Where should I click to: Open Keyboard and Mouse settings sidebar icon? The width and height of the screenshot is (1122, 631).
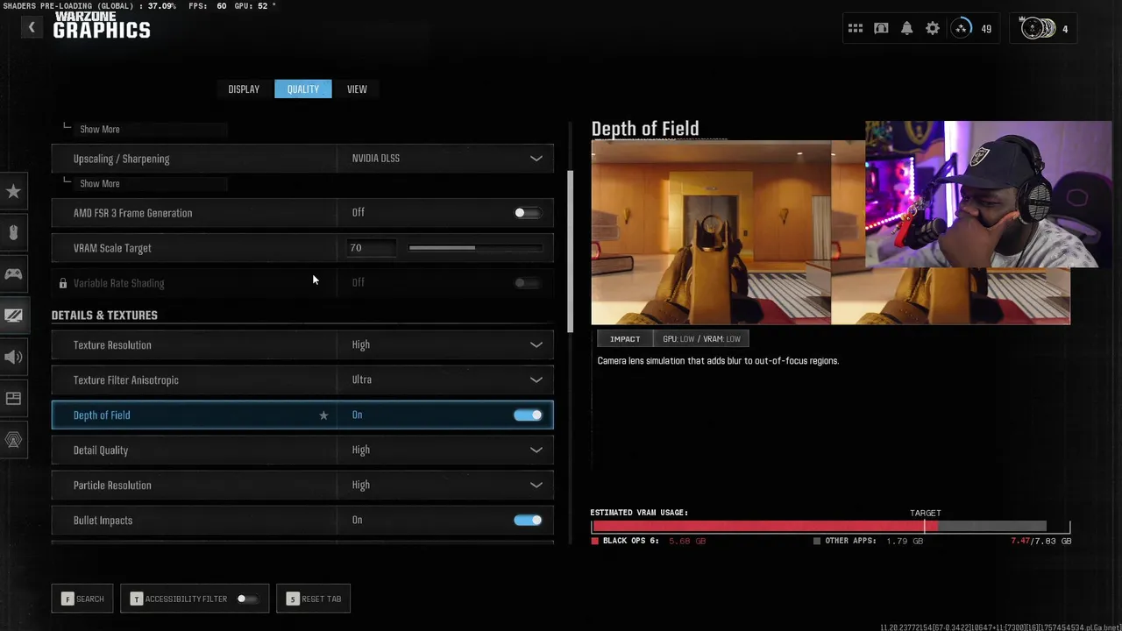[x=13, y=232]
